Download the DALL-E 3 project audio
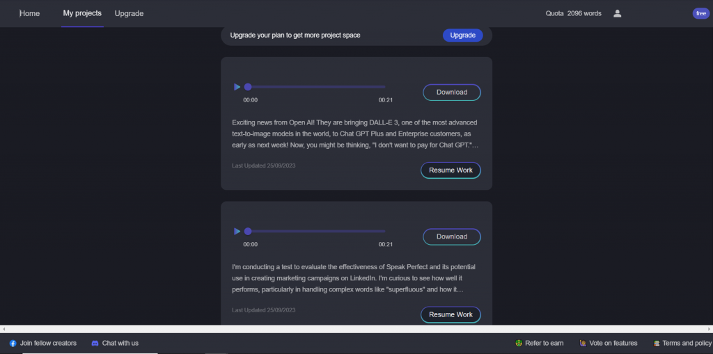Viewport: 713px width, 354px height. (x=451, y=92)
